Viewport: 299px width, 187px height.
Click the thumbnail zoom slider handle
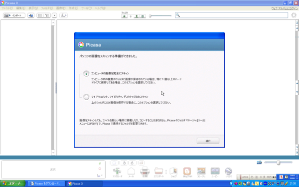click(x=278, y=163)
